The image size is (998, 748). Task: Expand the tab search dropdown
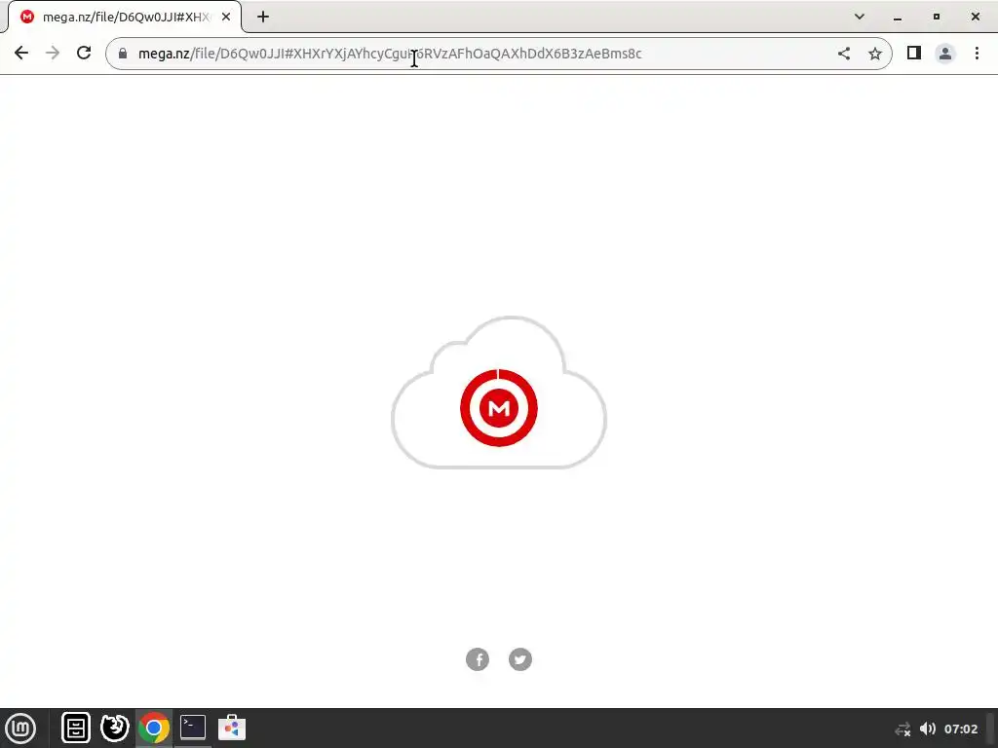[x=860, y=17]
